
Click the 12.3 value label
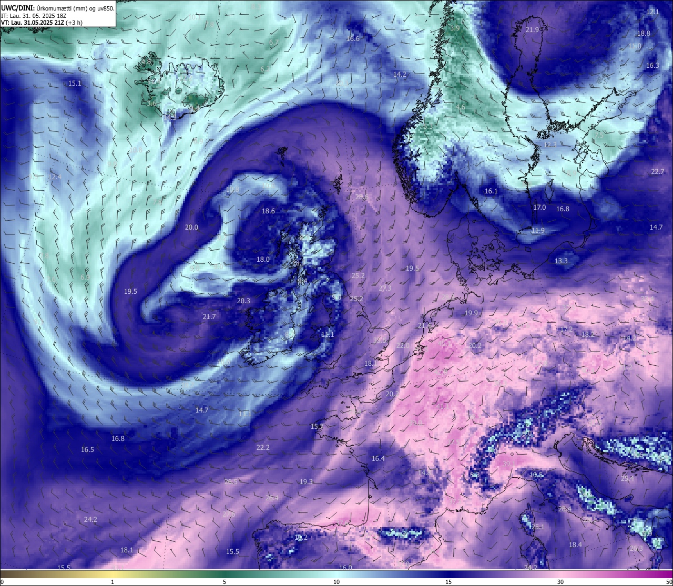pos(550,145)
